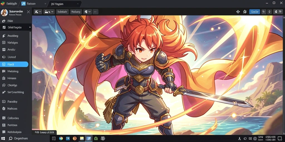Close the Staarerder profile panel
285x142 pixels.
28,12
